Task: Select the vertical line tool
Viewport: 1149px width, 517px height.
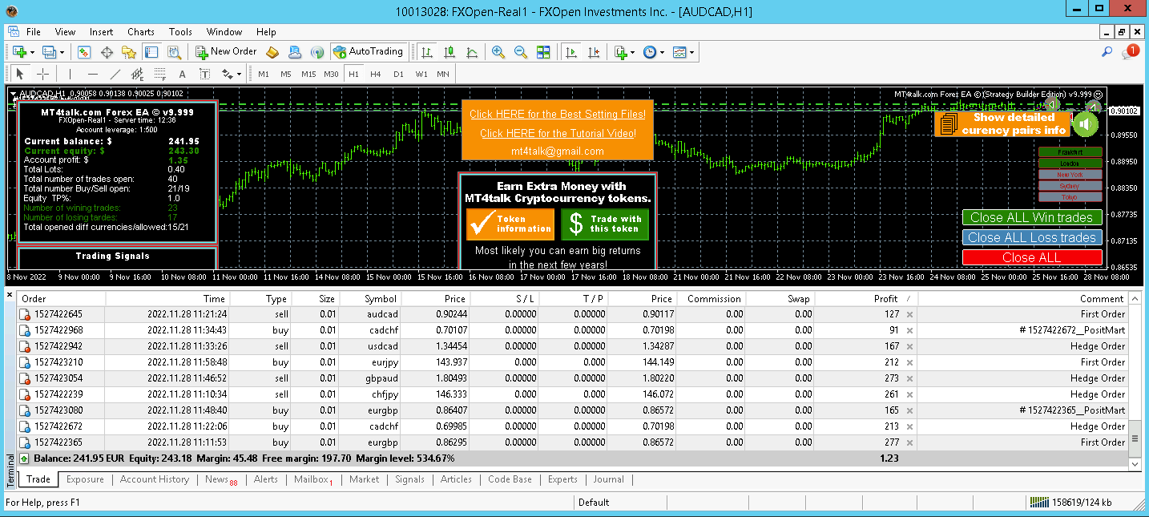Action: coord(71,74)
